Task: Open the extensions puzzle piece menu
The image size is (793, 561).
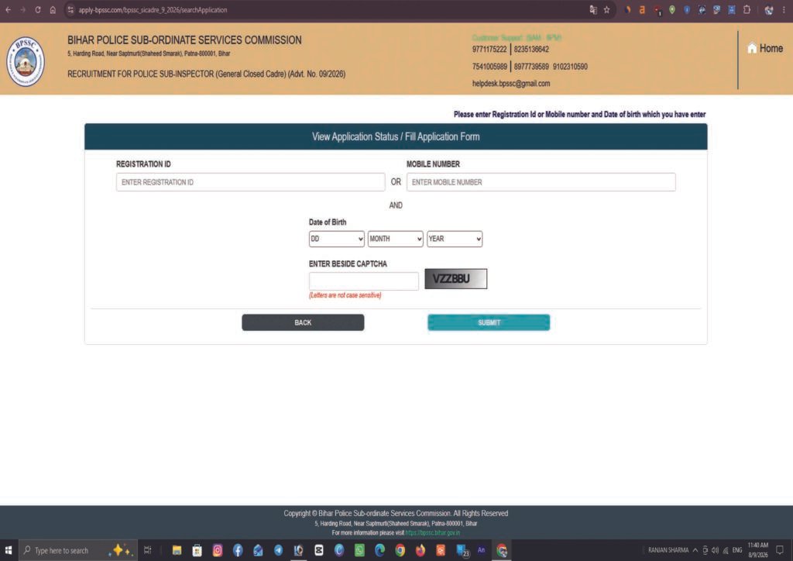Action: [x=747, y=9]
